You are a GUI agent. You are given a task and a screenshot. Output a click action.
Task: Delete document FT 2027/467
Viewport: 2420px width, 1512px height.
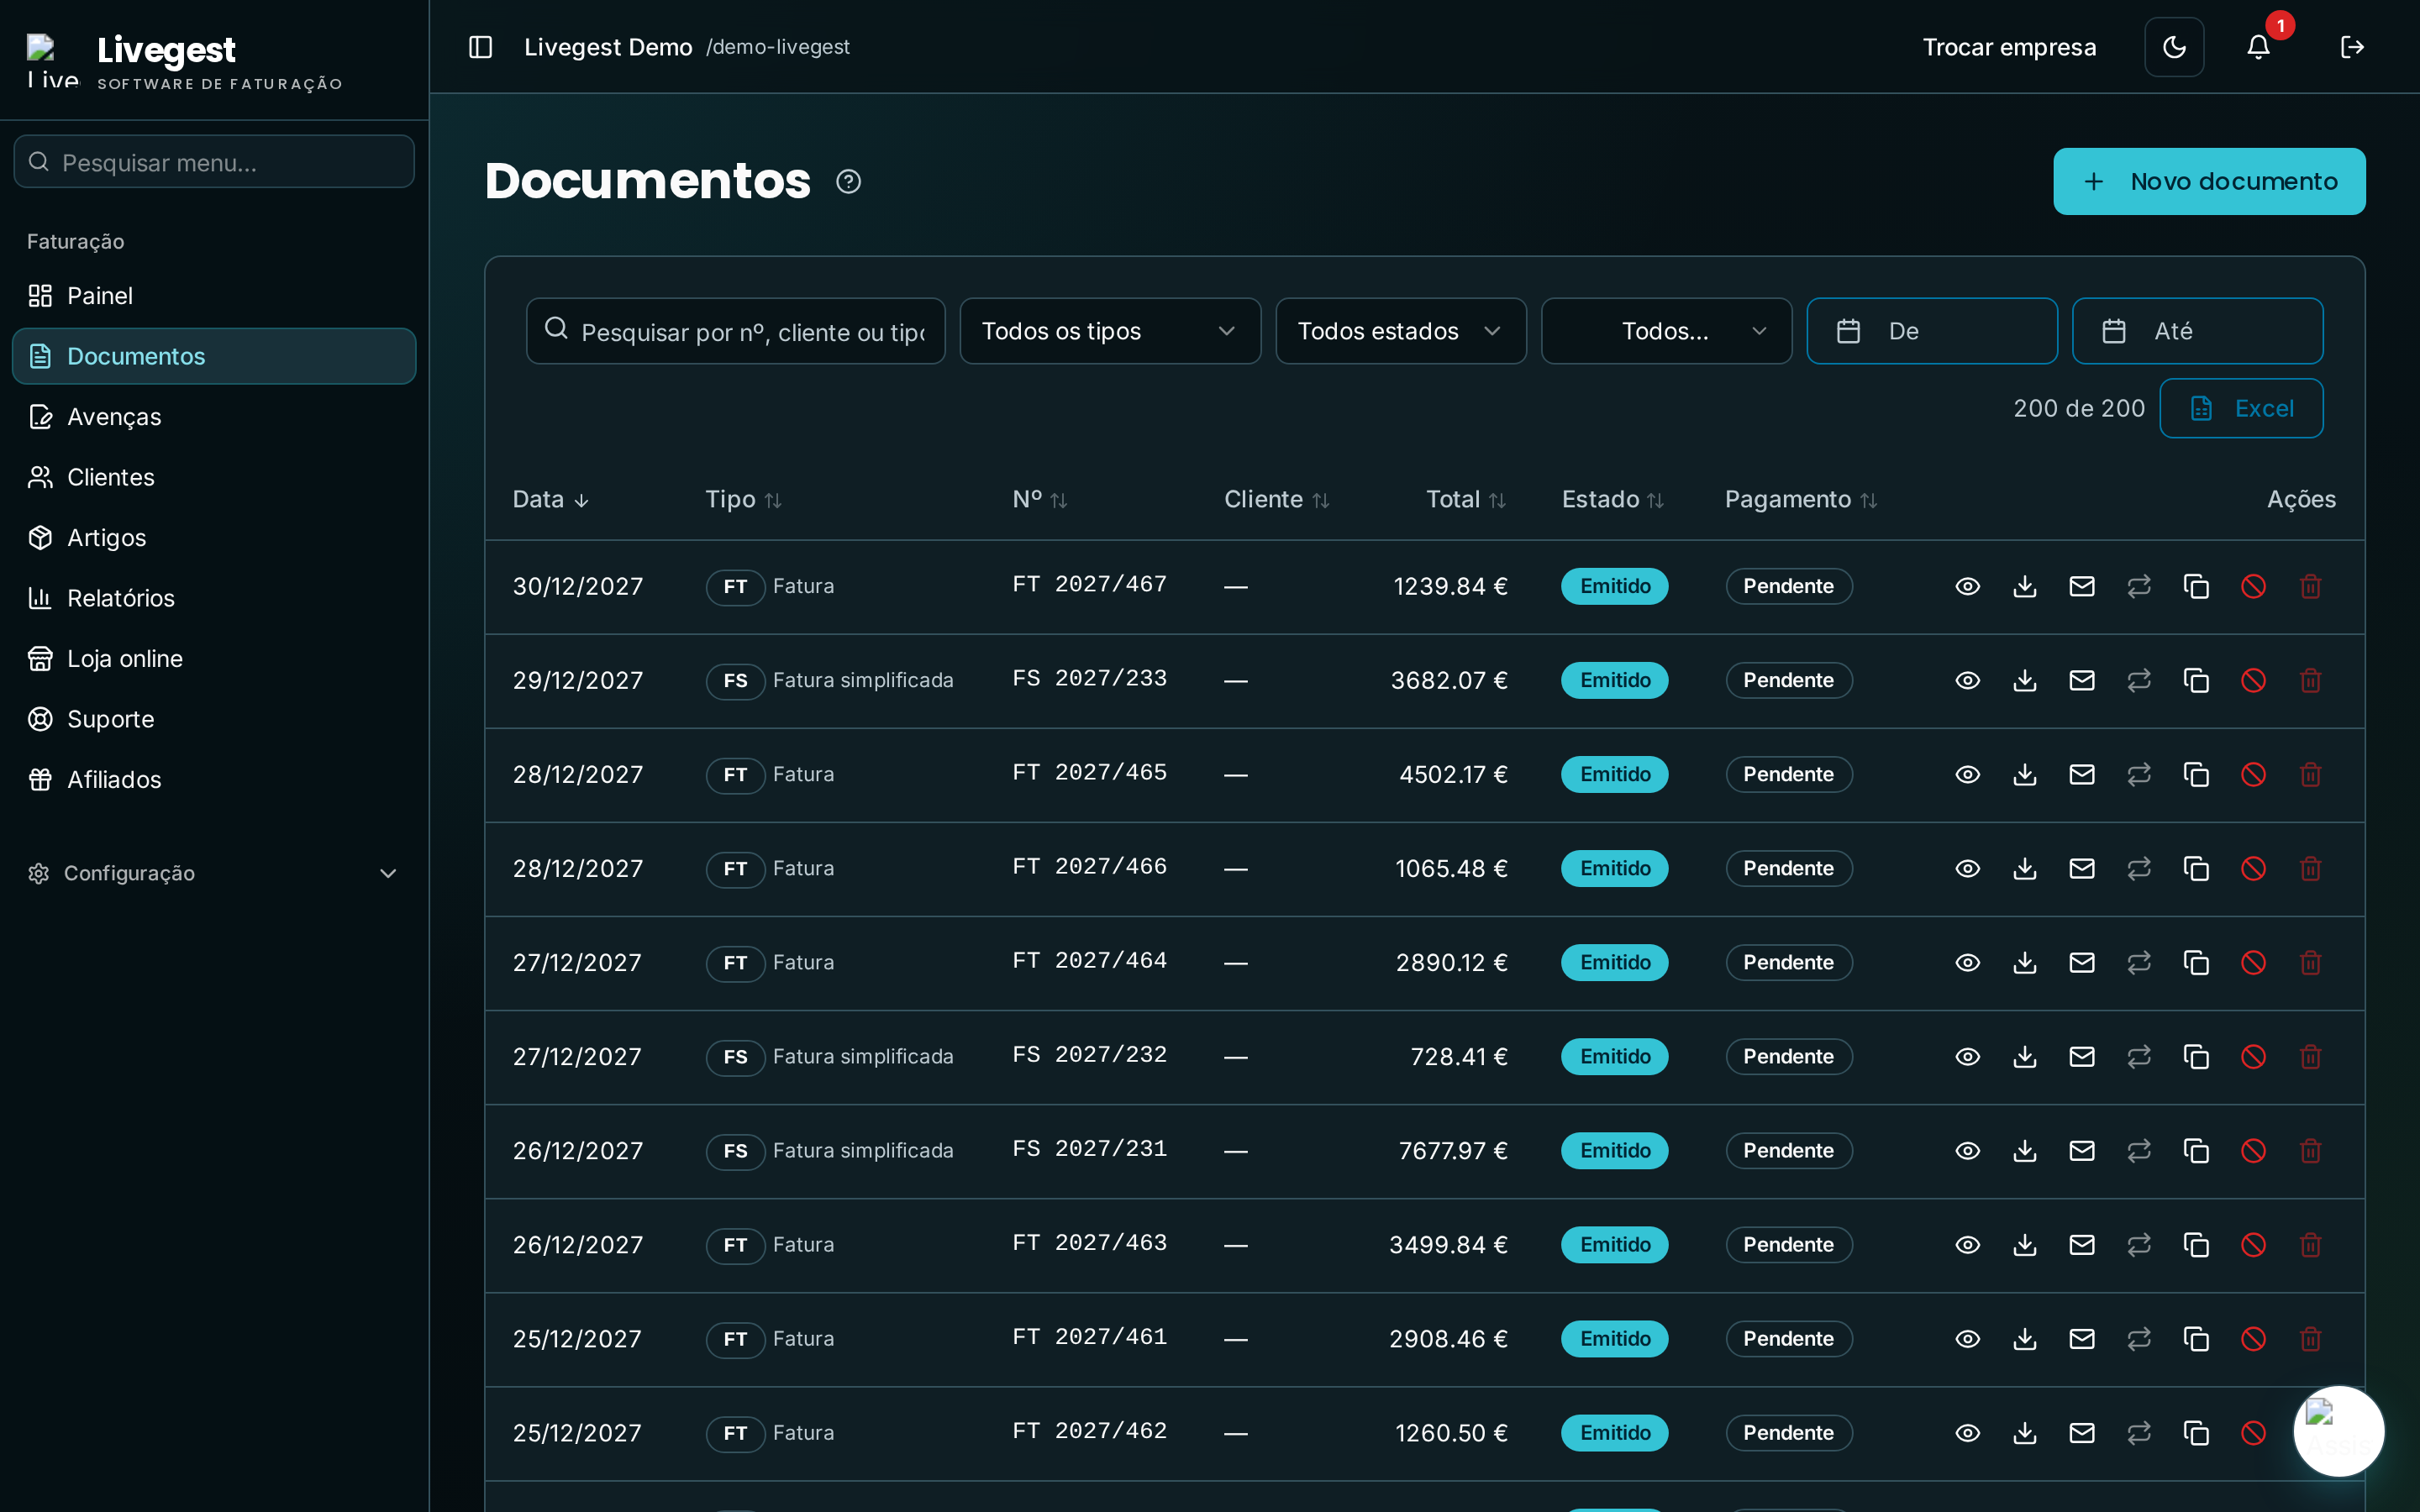[2310, 586]
